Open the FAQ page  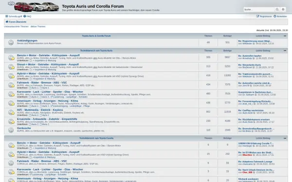tap(27, 17)
